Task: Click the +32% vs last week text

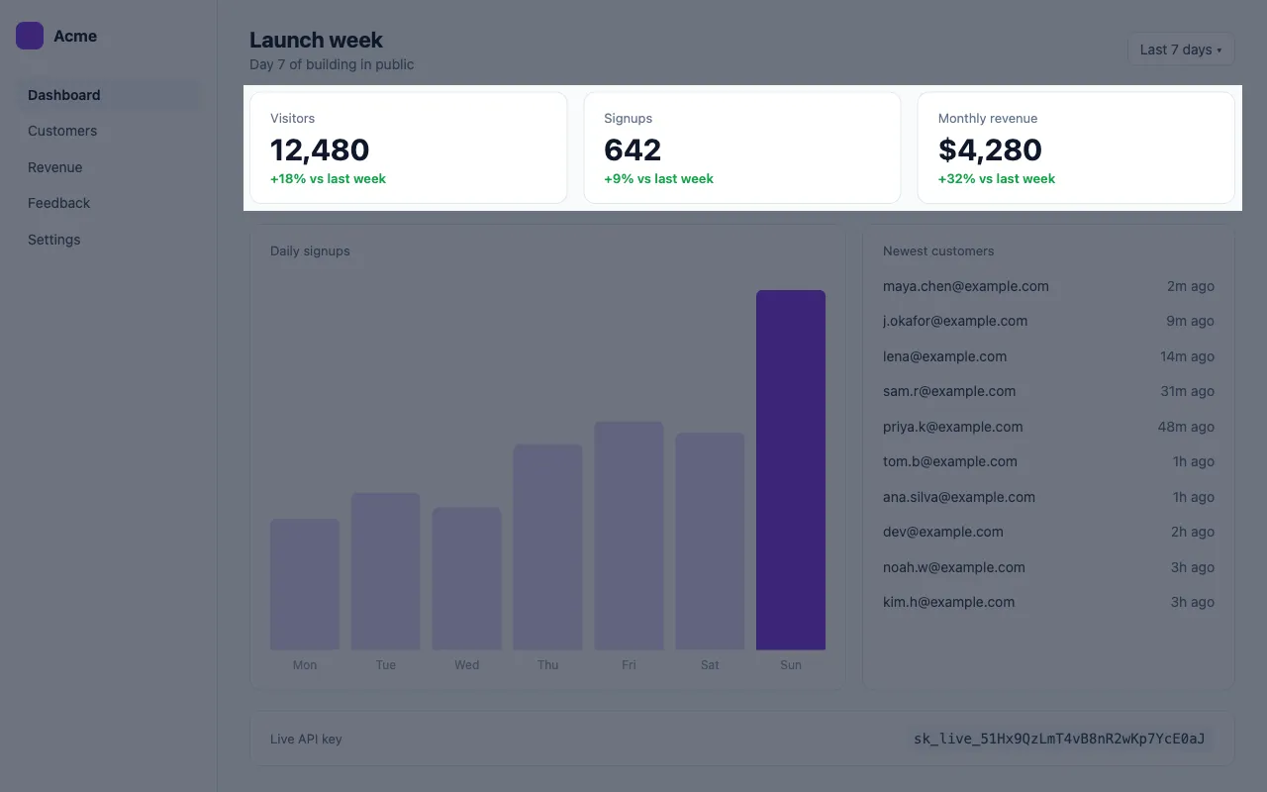Action: click(x=997, y=179)
